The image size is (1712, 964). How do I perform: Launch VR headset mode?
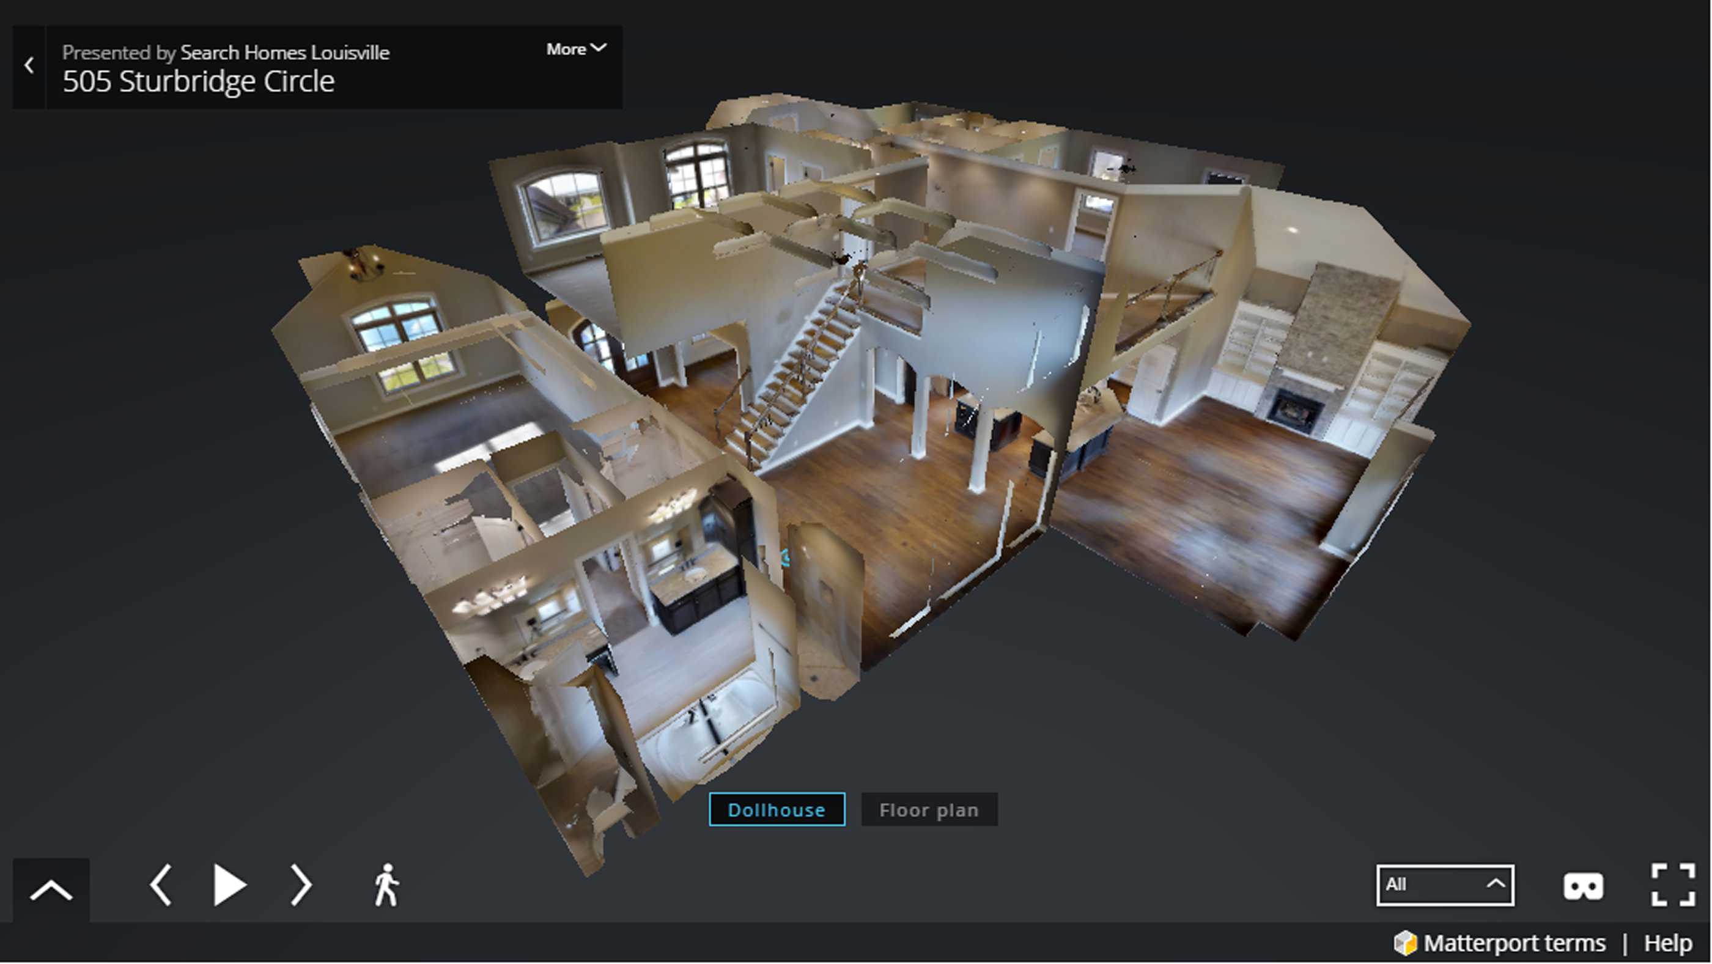(x=1584, y=887)
